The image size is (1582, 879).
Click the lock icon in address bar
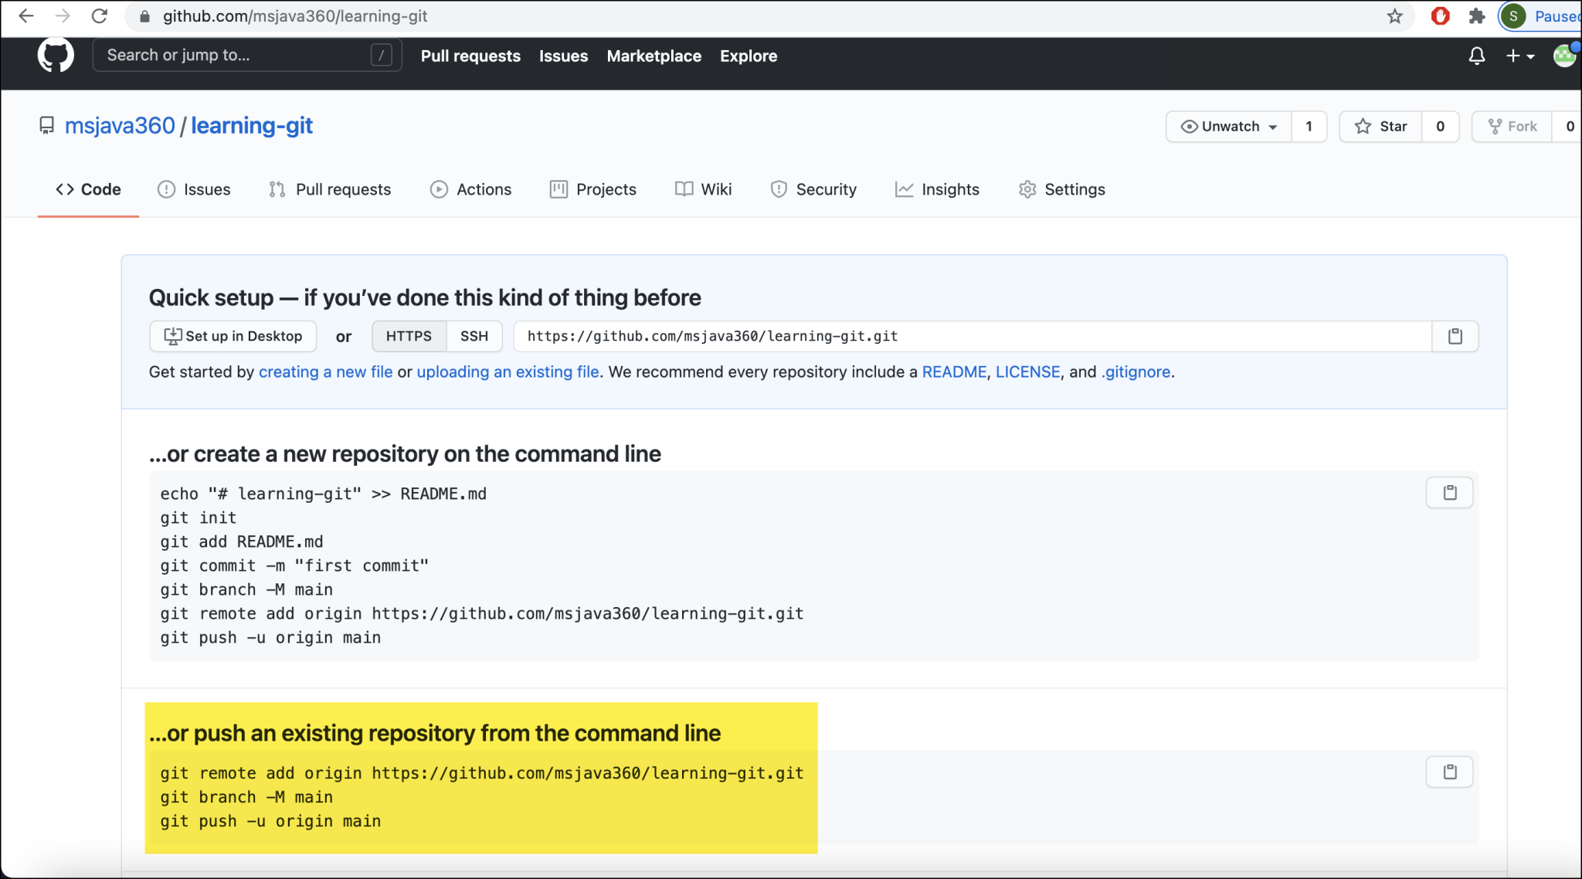coord(143,16)
